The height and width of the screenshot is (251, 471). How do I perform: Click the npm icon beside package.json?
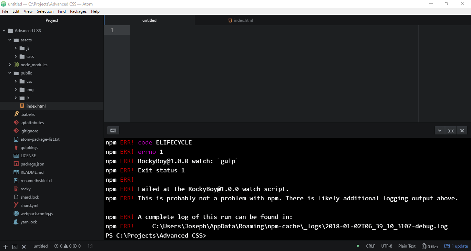click(x=16, y=164)
